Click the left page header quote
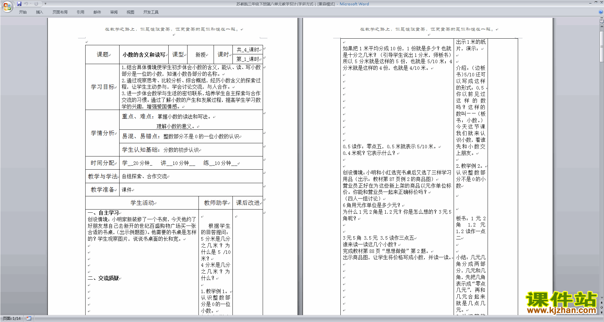The height and width of the screenshot is (322, 604). 173,29
